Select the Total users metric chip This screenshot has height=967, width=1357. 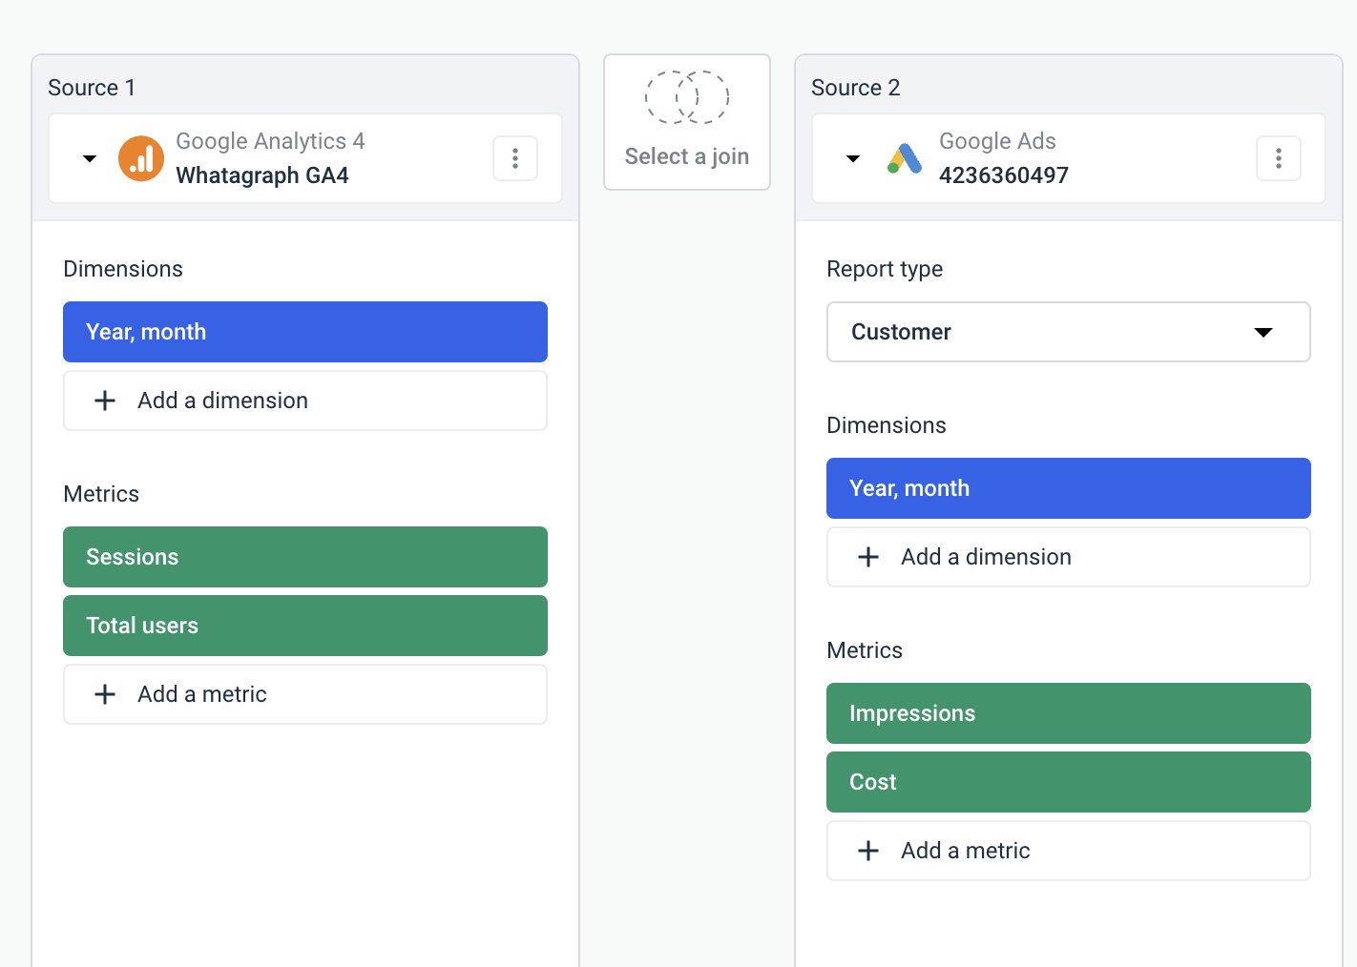pyautogui.click(x=304, y=626)
